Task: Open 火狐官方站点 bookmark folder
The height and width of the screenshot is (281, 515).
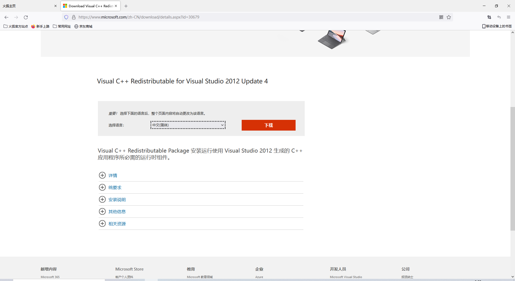Action: tap(16, 26)
